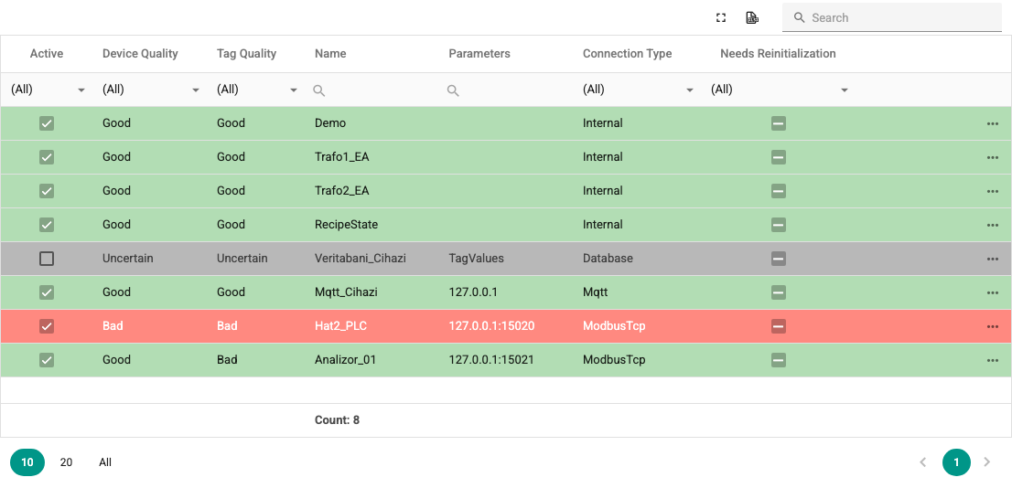The width and height of the screenshot is (1012, 488).
Task: Toggle Needs Reinitialization for Hat2_PLC
Action: coord(779,326)
